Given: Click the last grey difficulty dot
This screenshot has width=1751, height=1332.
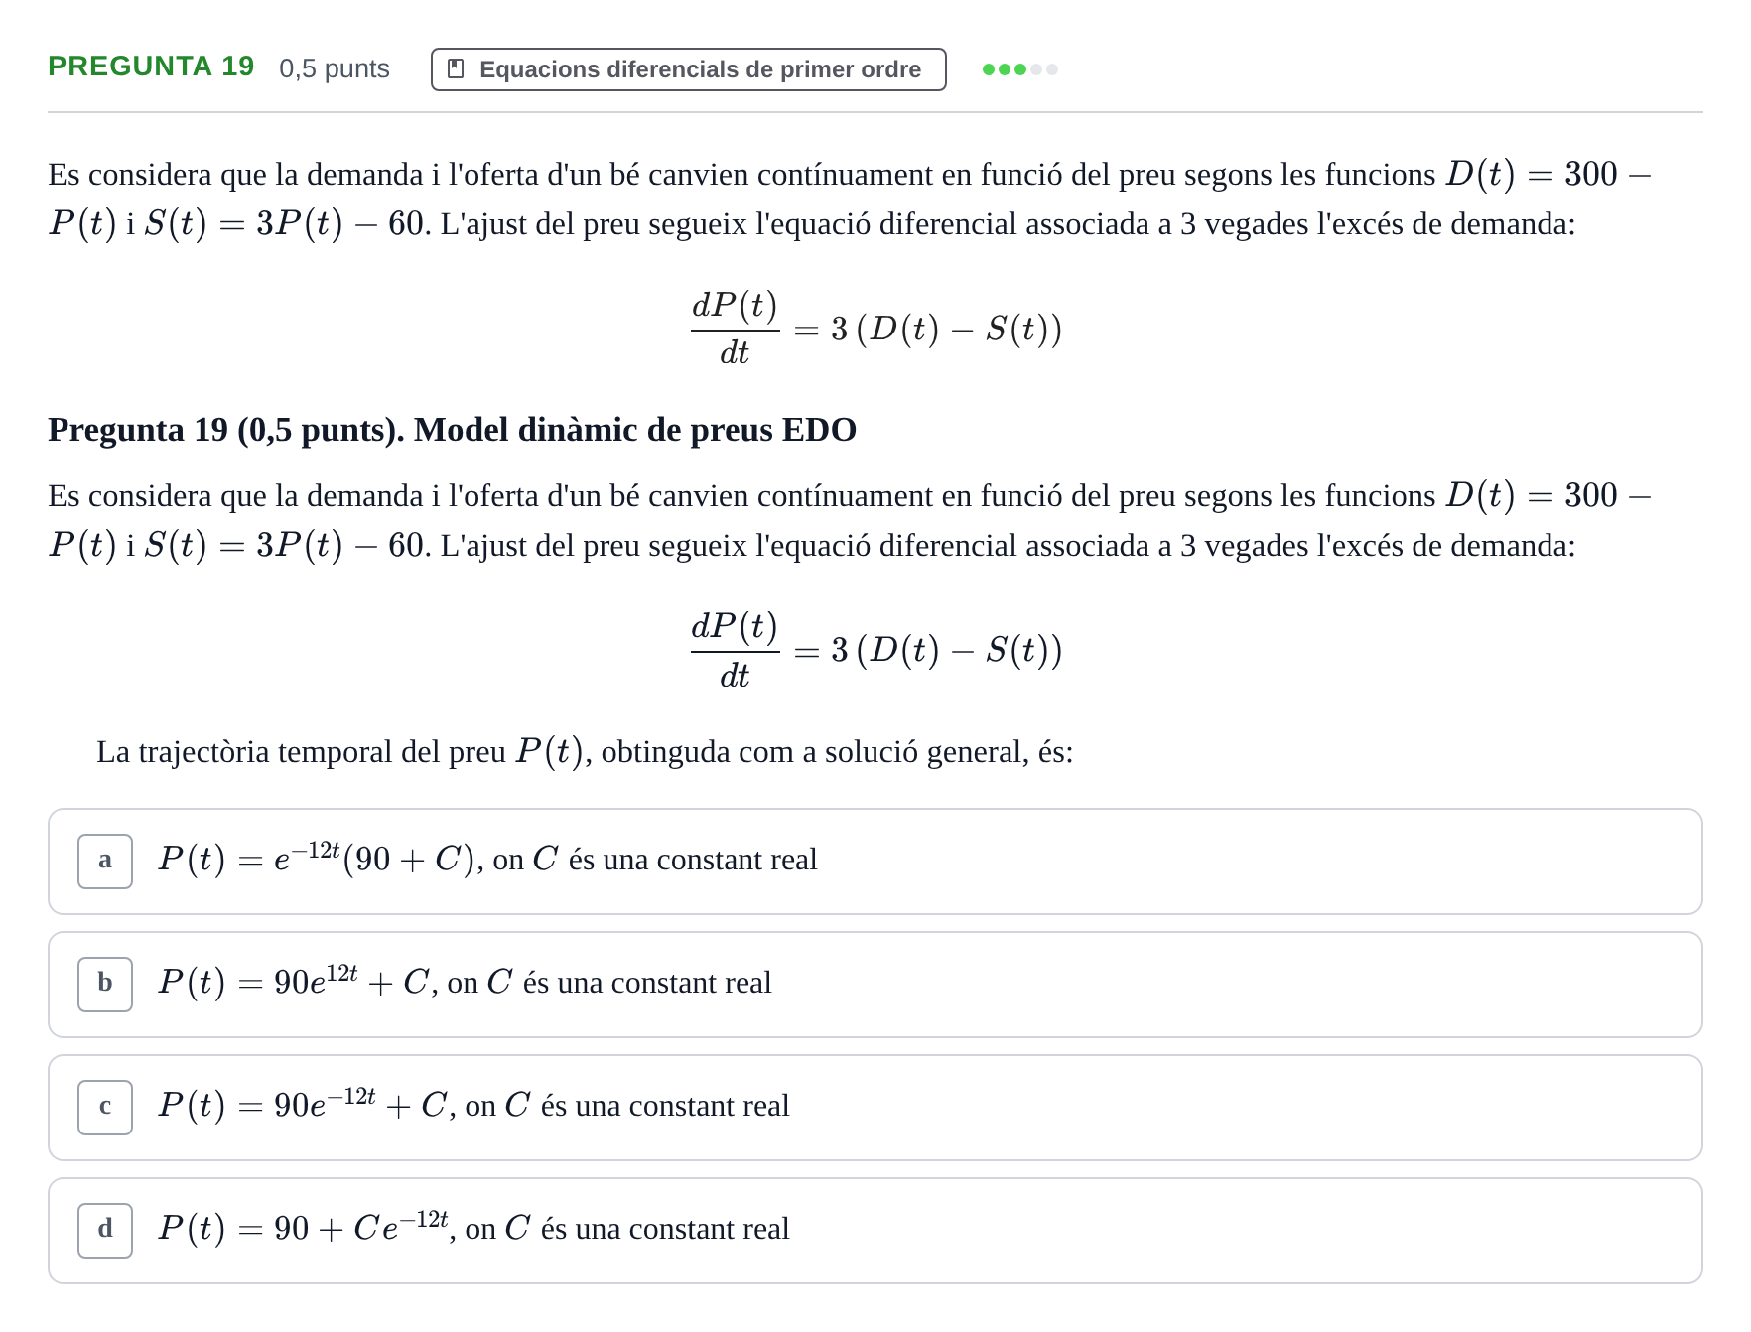Looking at the screenshot, I should 1052,69.
